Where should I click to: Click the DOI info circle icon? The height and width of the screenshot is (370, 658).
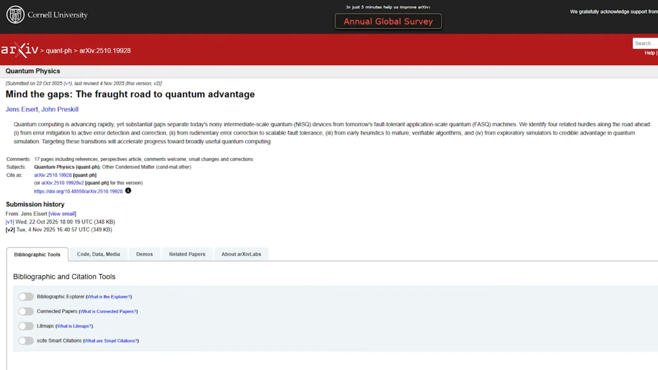(128, 191)
